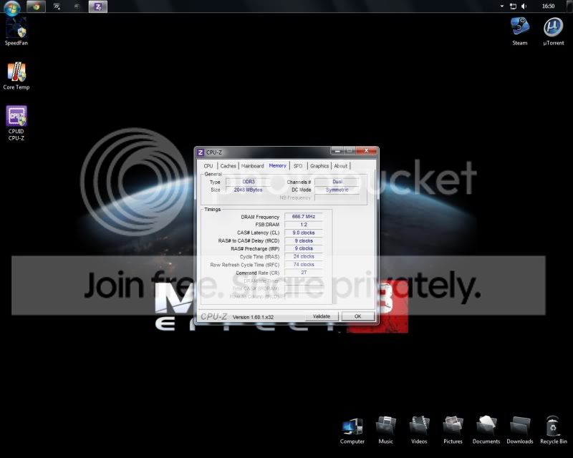Select the µTorrent desktop icon
Screen dimensions: 573x458
pos(553,31)
